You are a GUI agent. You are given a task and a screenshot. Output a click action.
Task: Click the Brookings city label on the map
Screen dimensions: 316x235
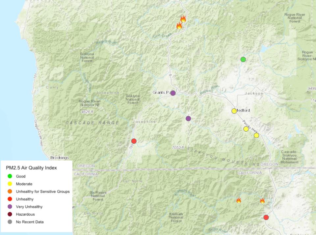[x=60, y=158]
